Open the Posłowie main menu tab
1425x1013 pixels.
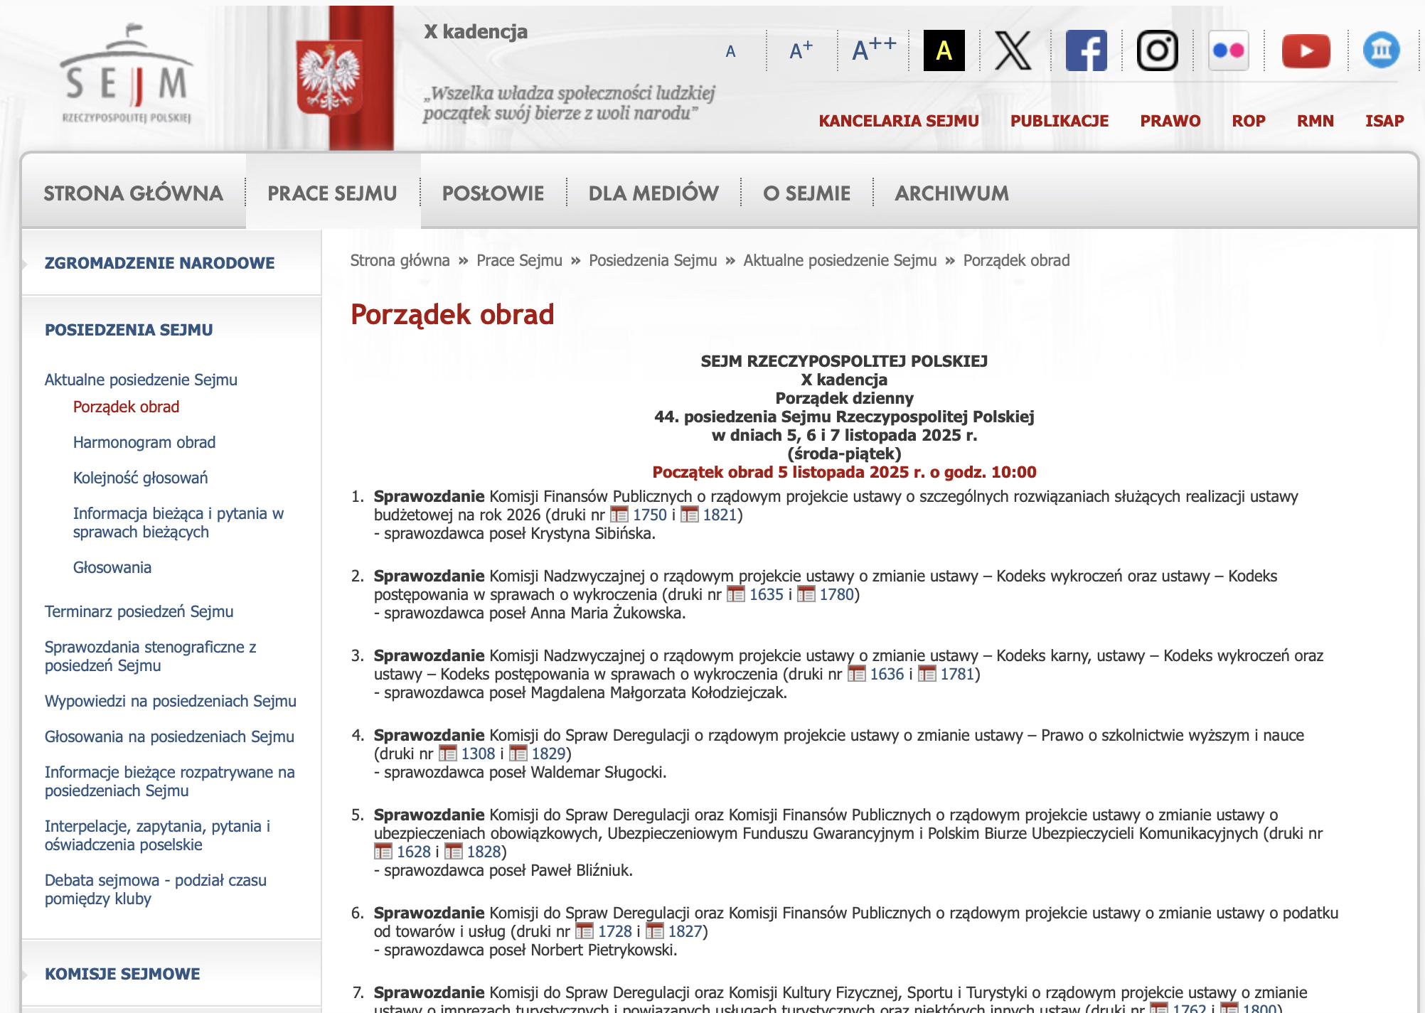pos(493,193)
